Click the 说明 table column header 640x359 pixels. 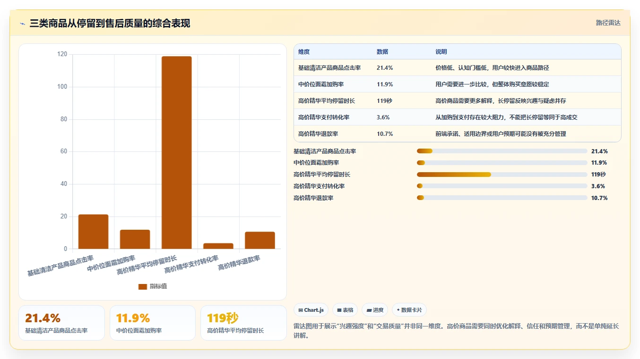pos(441,52)
